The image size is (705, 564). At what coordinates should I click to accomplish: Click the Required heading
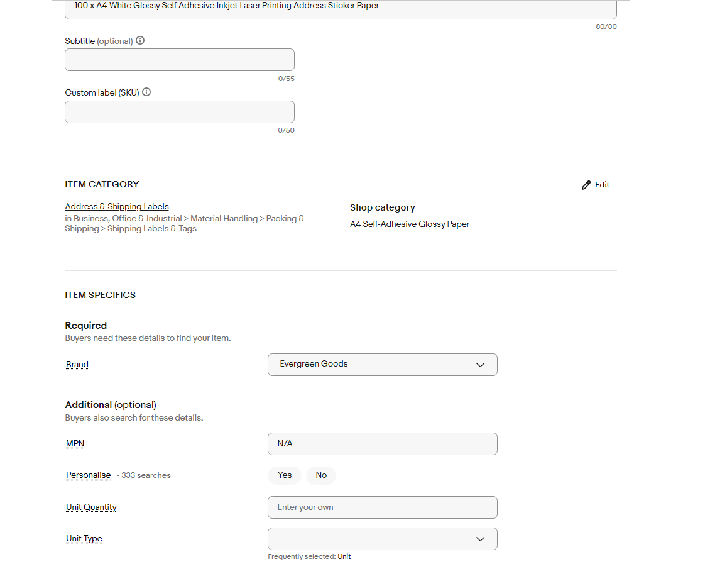click(86, 326)
